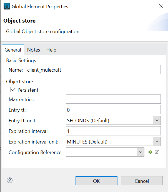The height and width of the screenshot is (192, 168).
Task: Click the edit configuration reference icon
Action: tap(157, 152)
